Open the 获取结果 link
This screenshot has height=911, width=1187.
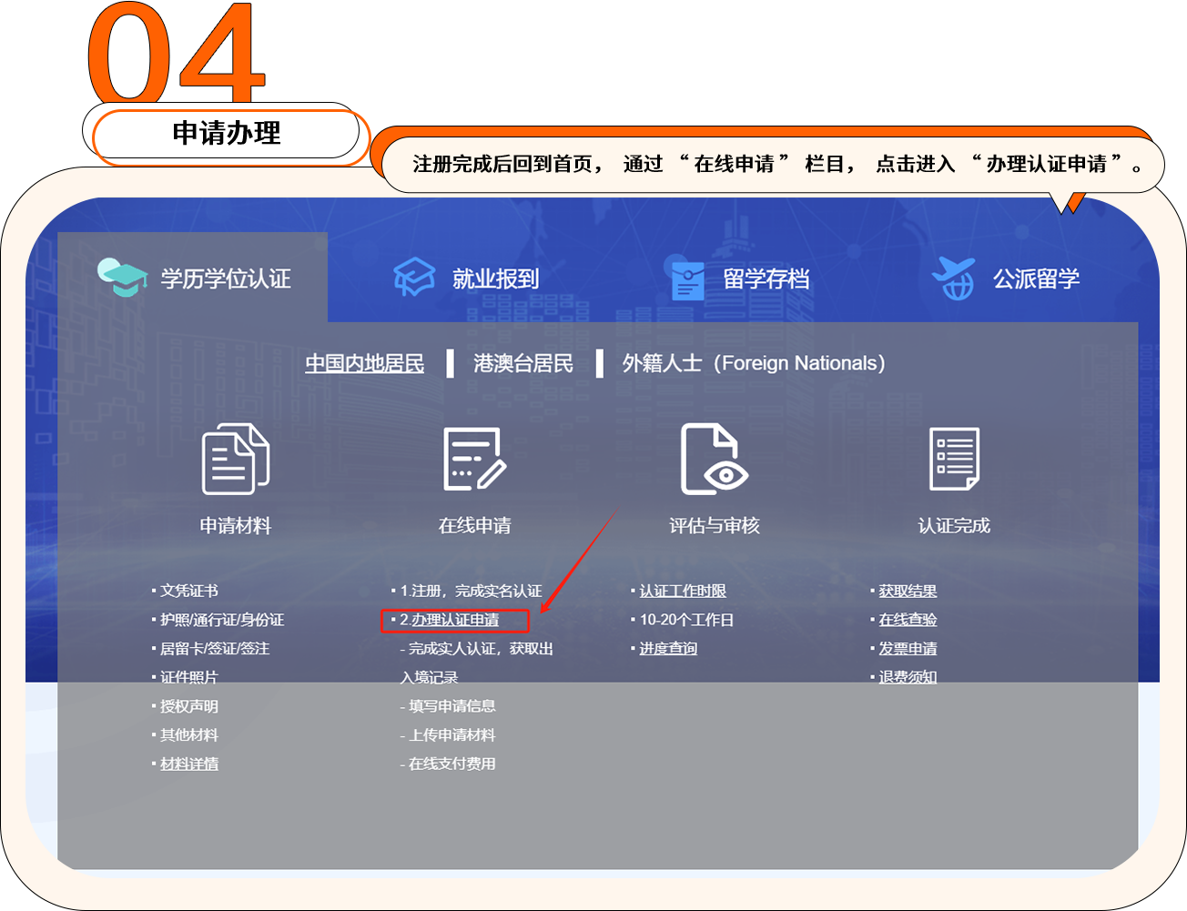[908, 591]
